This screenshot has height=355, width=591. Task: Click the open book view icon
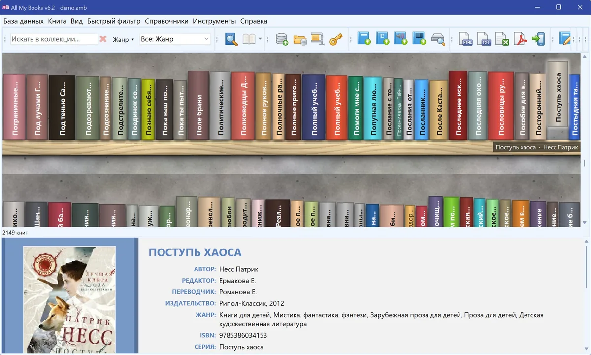coord(249,39)
